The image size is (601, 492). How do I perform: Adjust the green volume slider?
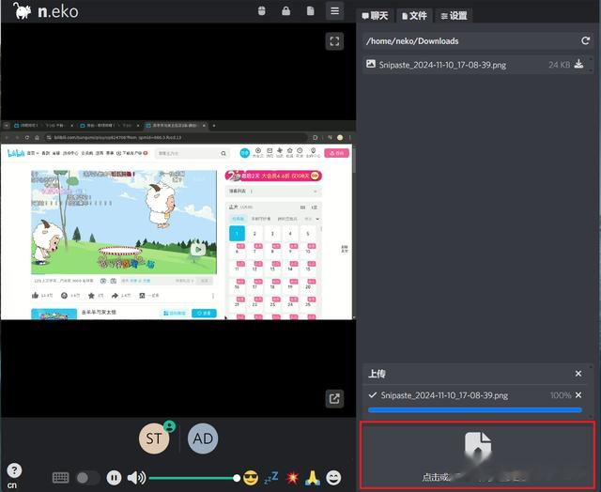[194, 478]
